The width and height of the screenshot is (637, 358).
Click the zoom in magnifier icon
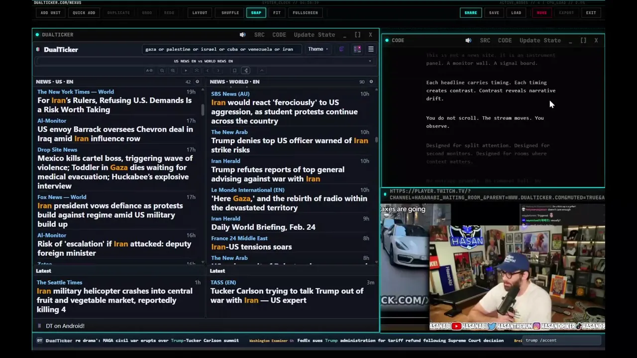click(x=173, y=71)
